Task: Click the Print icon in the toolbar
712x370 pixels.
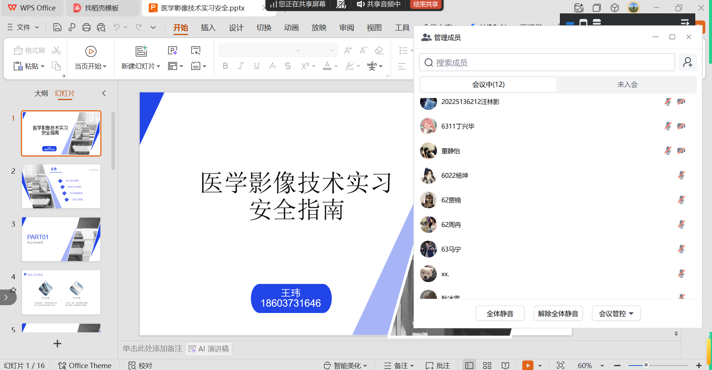Action: [x=86, y=27]
